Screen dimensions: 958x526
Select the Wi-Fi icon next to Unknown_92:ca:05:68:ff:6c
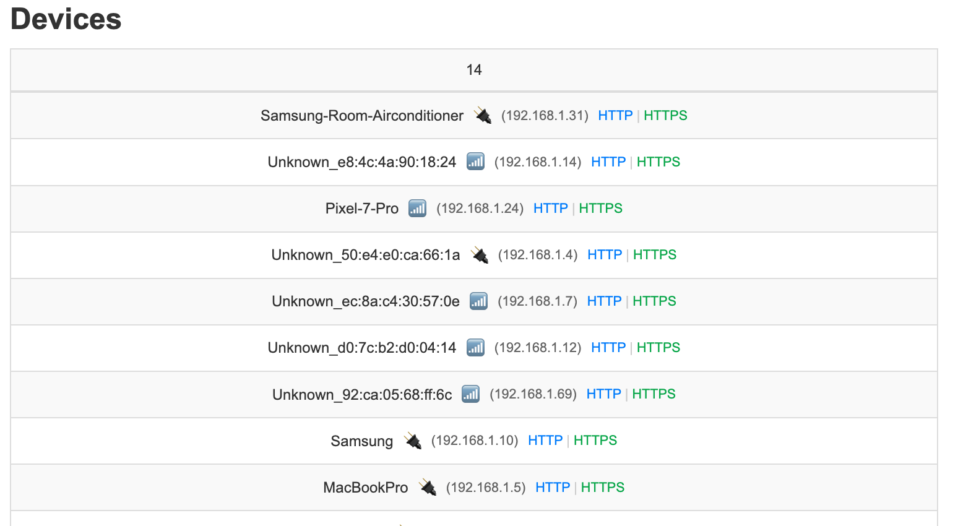click(x=470, y=394)
